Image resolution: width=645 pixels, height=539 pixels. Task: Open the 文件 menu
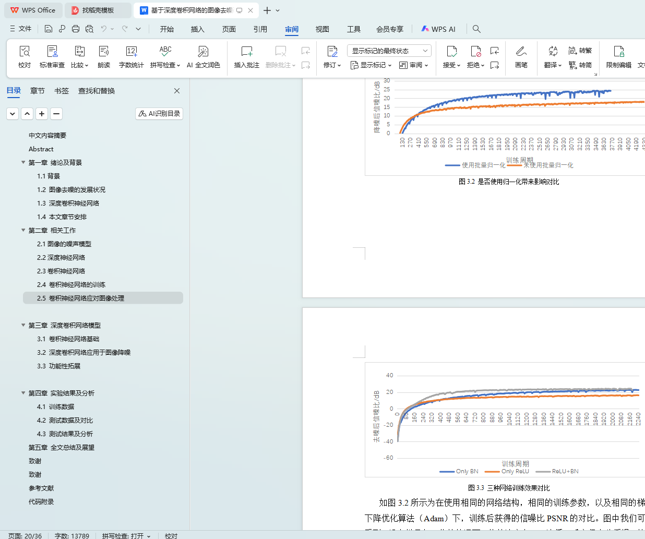(21, 29)
